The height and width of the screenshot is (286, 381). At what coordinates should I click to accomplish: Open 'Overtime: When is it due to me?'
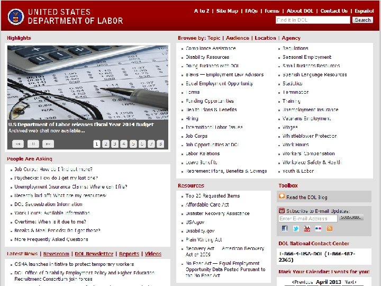[x=50, y=222]
